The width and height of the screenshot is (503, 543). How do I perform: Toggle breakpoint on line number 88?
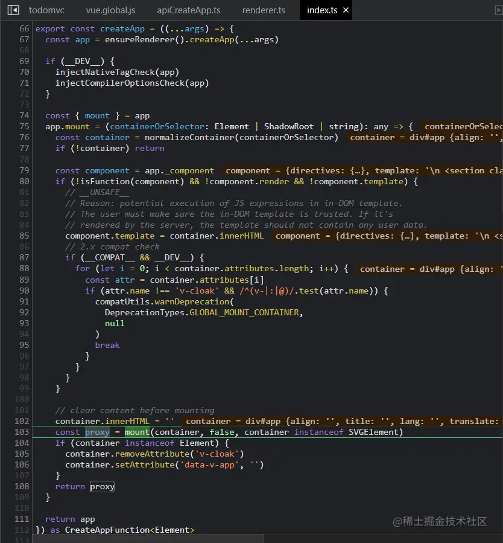pyautogui.click(x=24, y=268)
